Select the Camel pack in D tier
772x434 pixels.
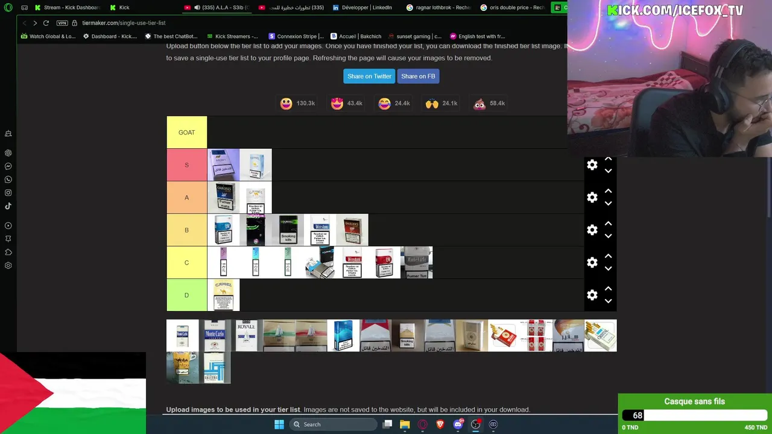click(x=223, y=295)
